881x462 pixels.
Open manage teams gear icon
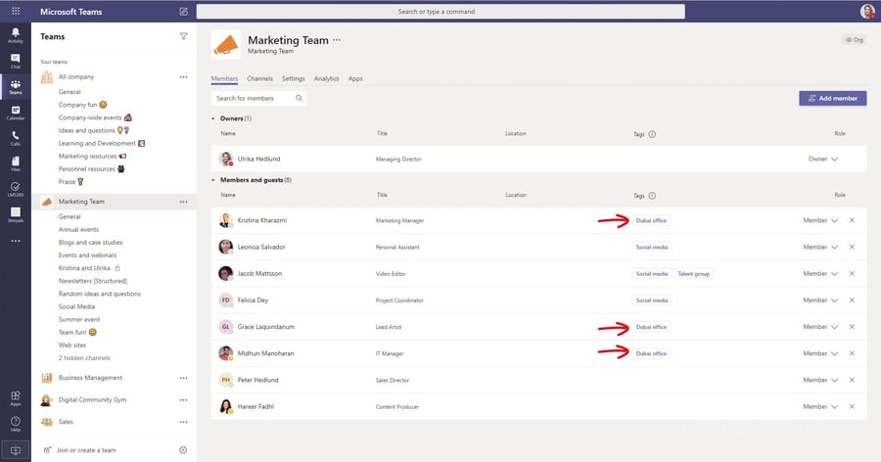(x=183, y=450)
